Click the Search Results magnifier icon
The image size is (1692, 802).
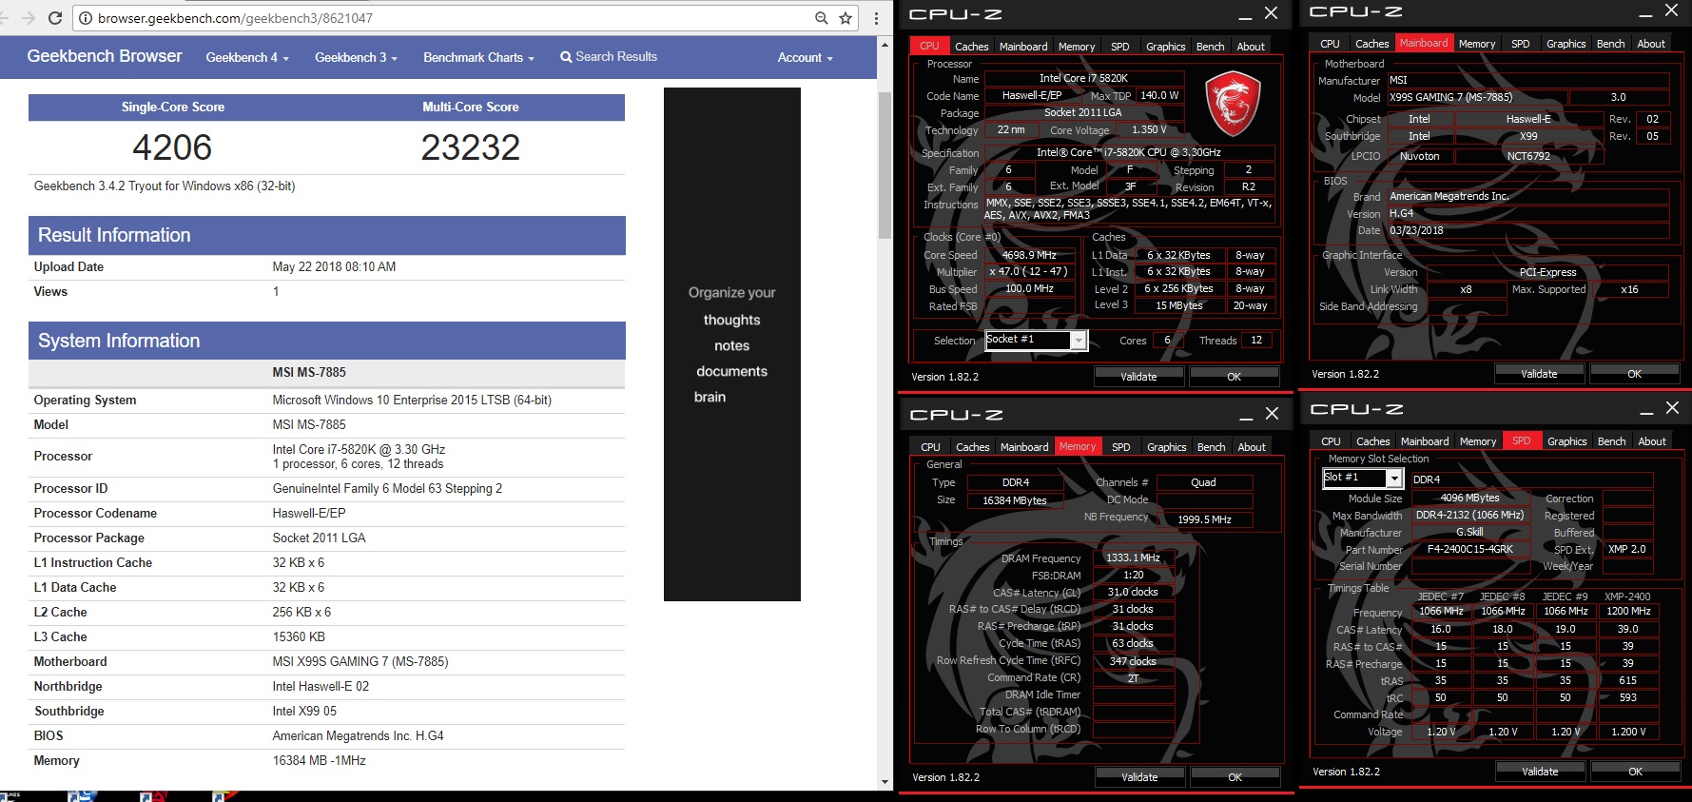tap(566, 57)
